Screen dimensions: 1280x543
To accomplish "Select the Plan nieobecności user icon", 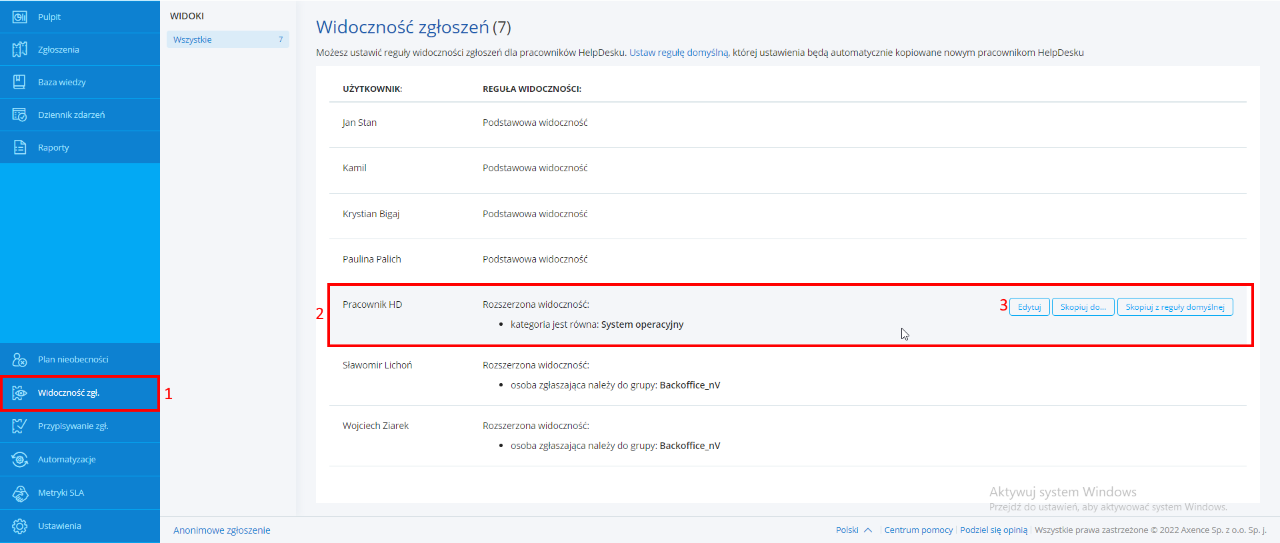I will click(20, 360).
